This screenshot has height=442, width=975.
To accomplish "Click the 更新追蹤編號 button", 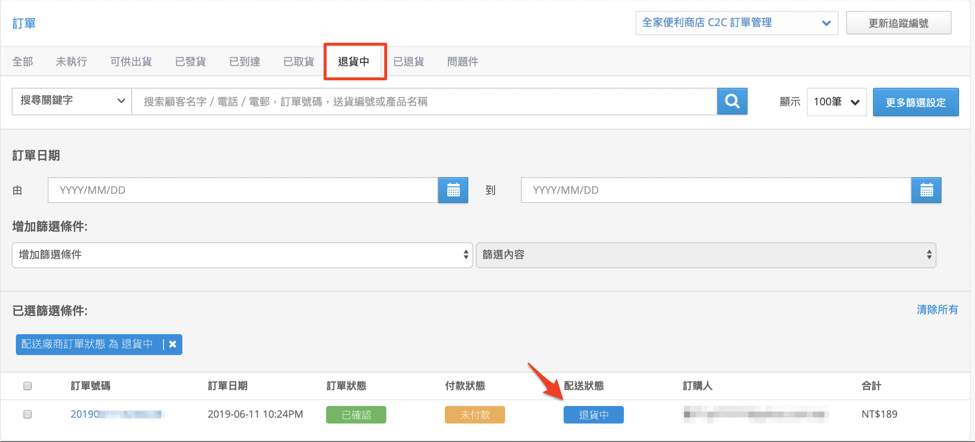I will click(898, 23).
